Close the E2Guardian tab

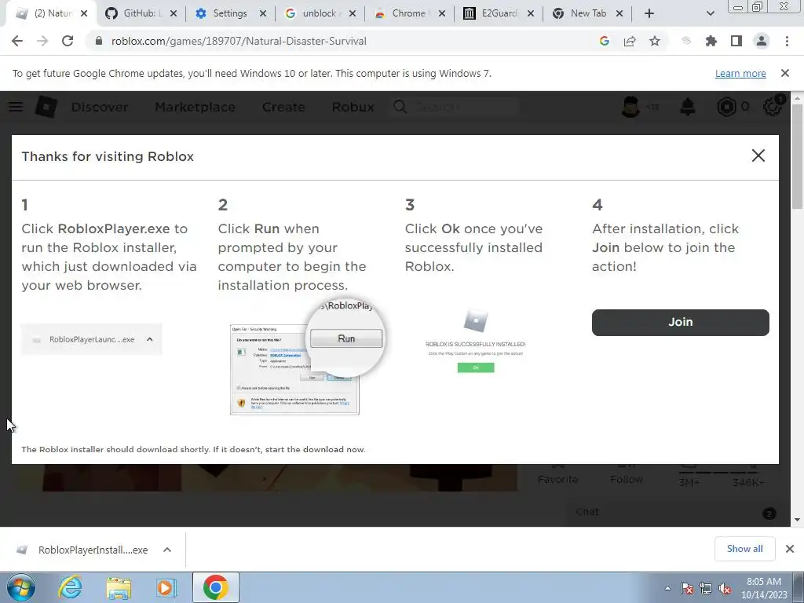click(x=531, y=13)
